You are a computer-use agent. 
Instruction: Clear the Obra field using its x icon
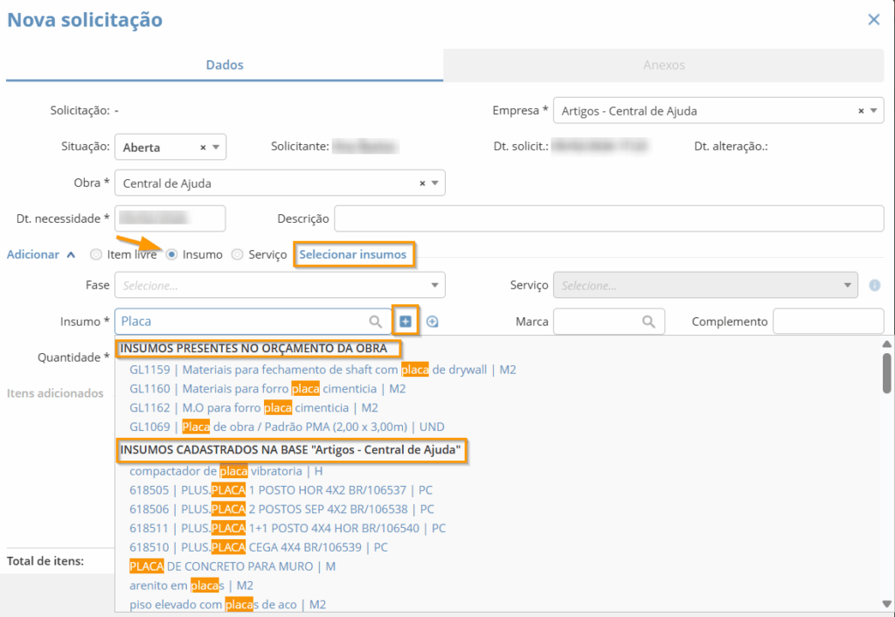(422, 184)
